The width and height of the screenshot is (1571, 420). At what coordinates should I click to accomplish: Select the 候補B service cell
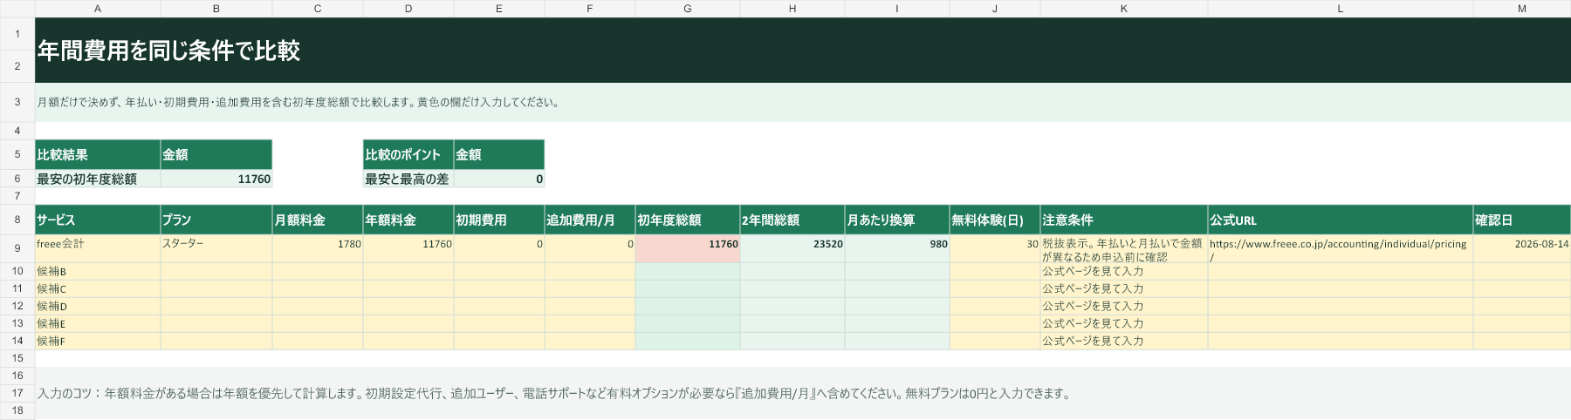click(98, 271)
